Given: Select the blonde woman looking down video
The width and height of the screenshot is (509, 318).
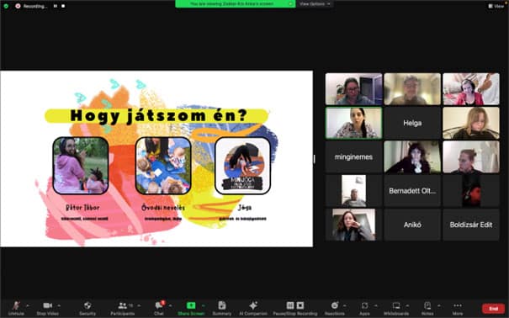Looking at the screenshot, I should click(471, 123).
